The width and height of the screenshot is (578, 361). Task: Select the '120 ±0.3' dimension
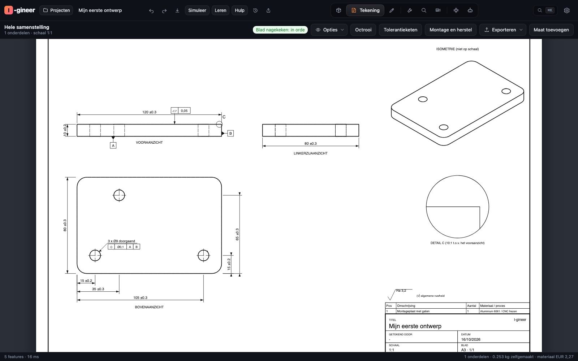149,112
